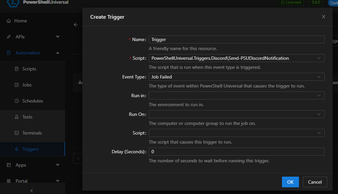This screenshot has width=338, height=194.
Task: Click the Triggers bell icon
Action: (x=17, y=149)
